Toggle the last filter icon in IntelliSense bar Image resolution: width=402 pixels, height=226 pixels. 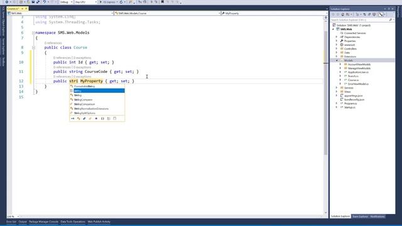[114, 119]
